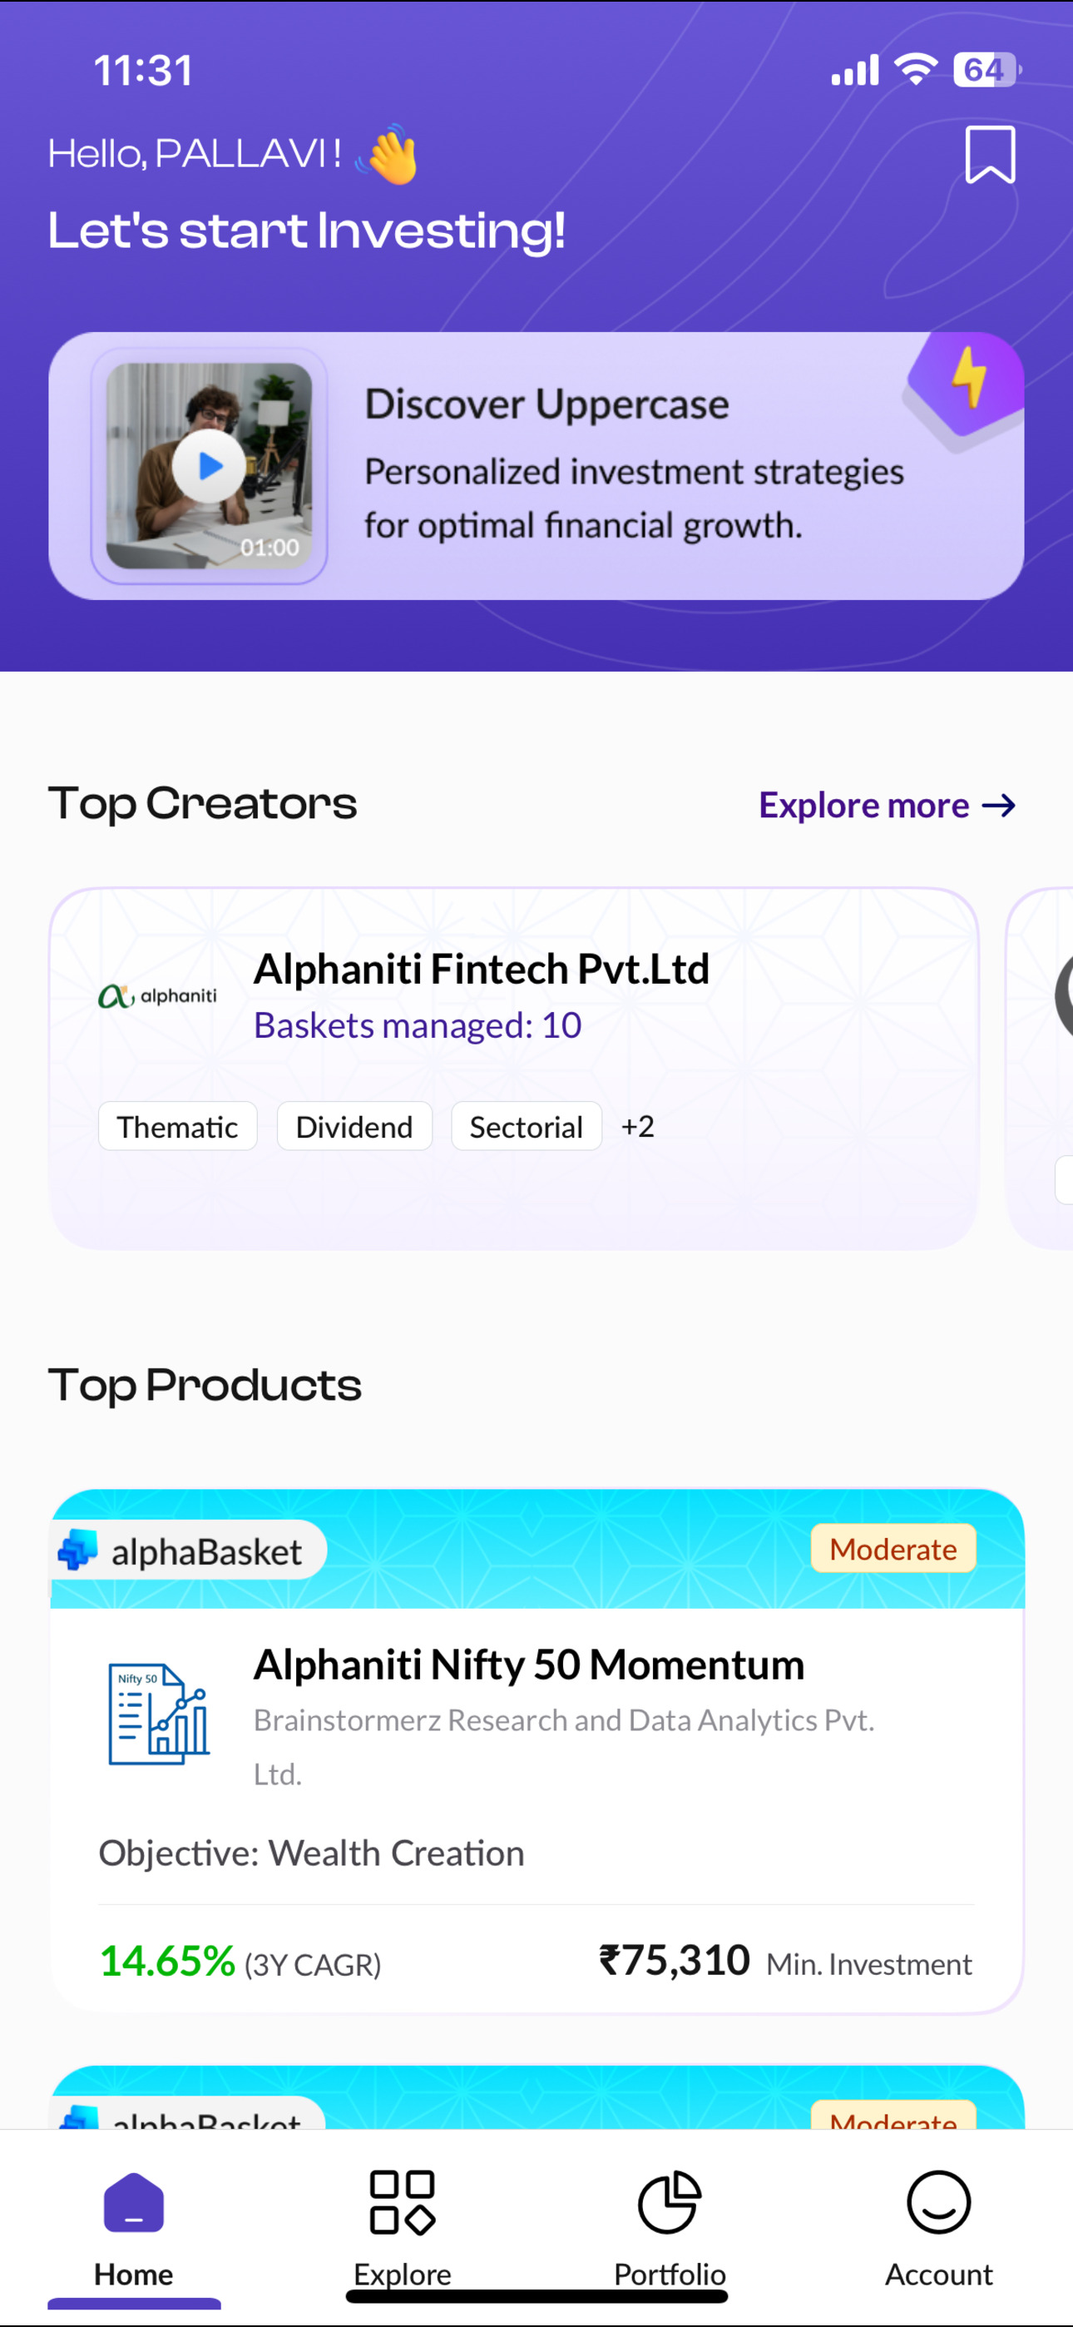This screenshot has height=2327, width=1073.
Task: Click the Alphaniti logo in creator card
Action: tap(157, 995)
